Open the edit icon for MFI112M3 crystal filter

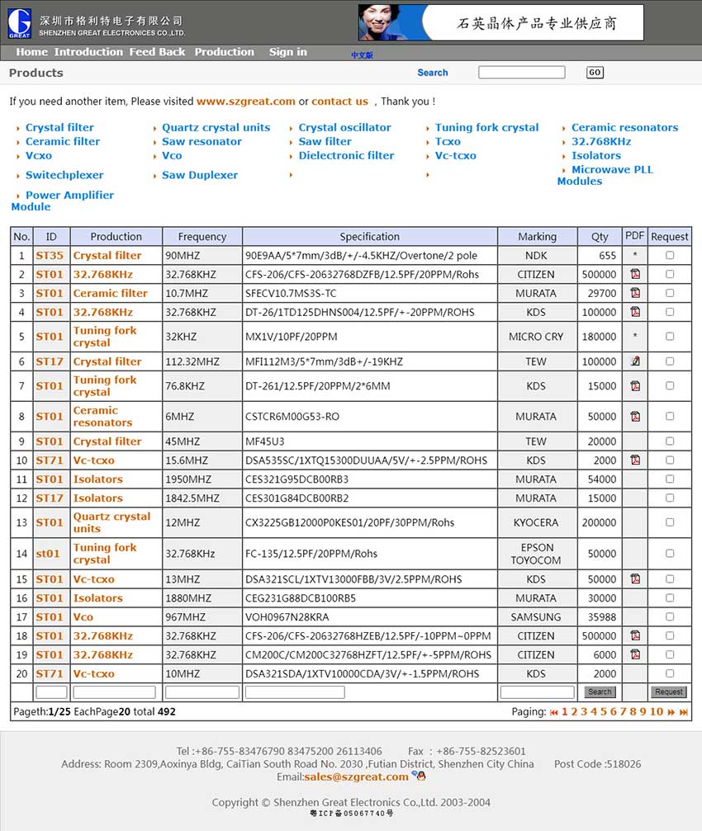(635, 361)
